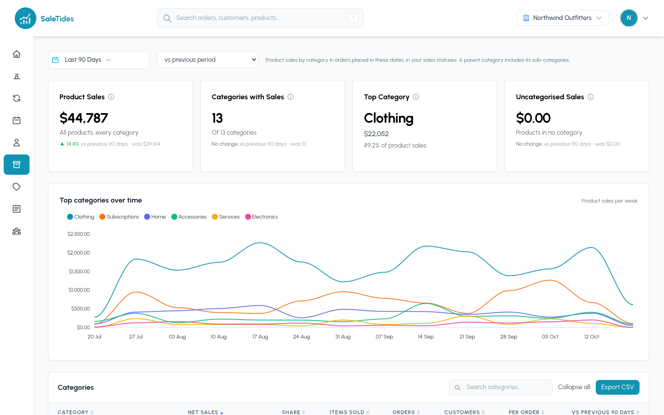Open the Last 90 Days date range dropdown

(x=99, y=60)
